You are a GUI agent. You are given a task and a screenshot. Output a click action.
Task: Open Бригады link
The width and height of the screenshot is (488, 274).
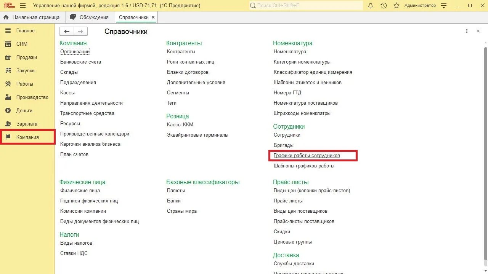point(284,145)
